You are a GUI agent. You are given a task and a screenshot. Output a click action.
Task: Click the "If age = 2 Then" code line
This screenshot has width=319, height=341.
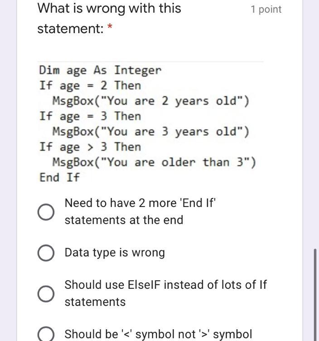[x=90, y=86]
